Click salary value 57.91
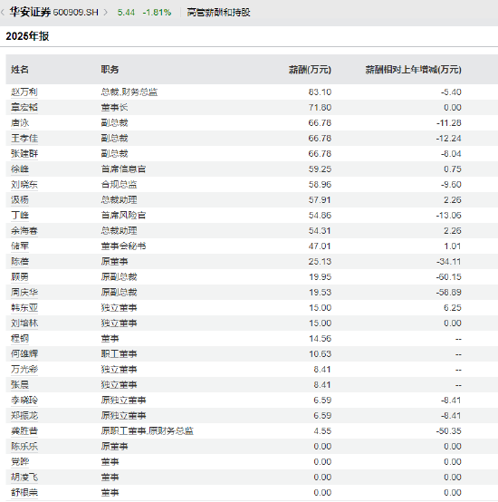 pos(320,199)
